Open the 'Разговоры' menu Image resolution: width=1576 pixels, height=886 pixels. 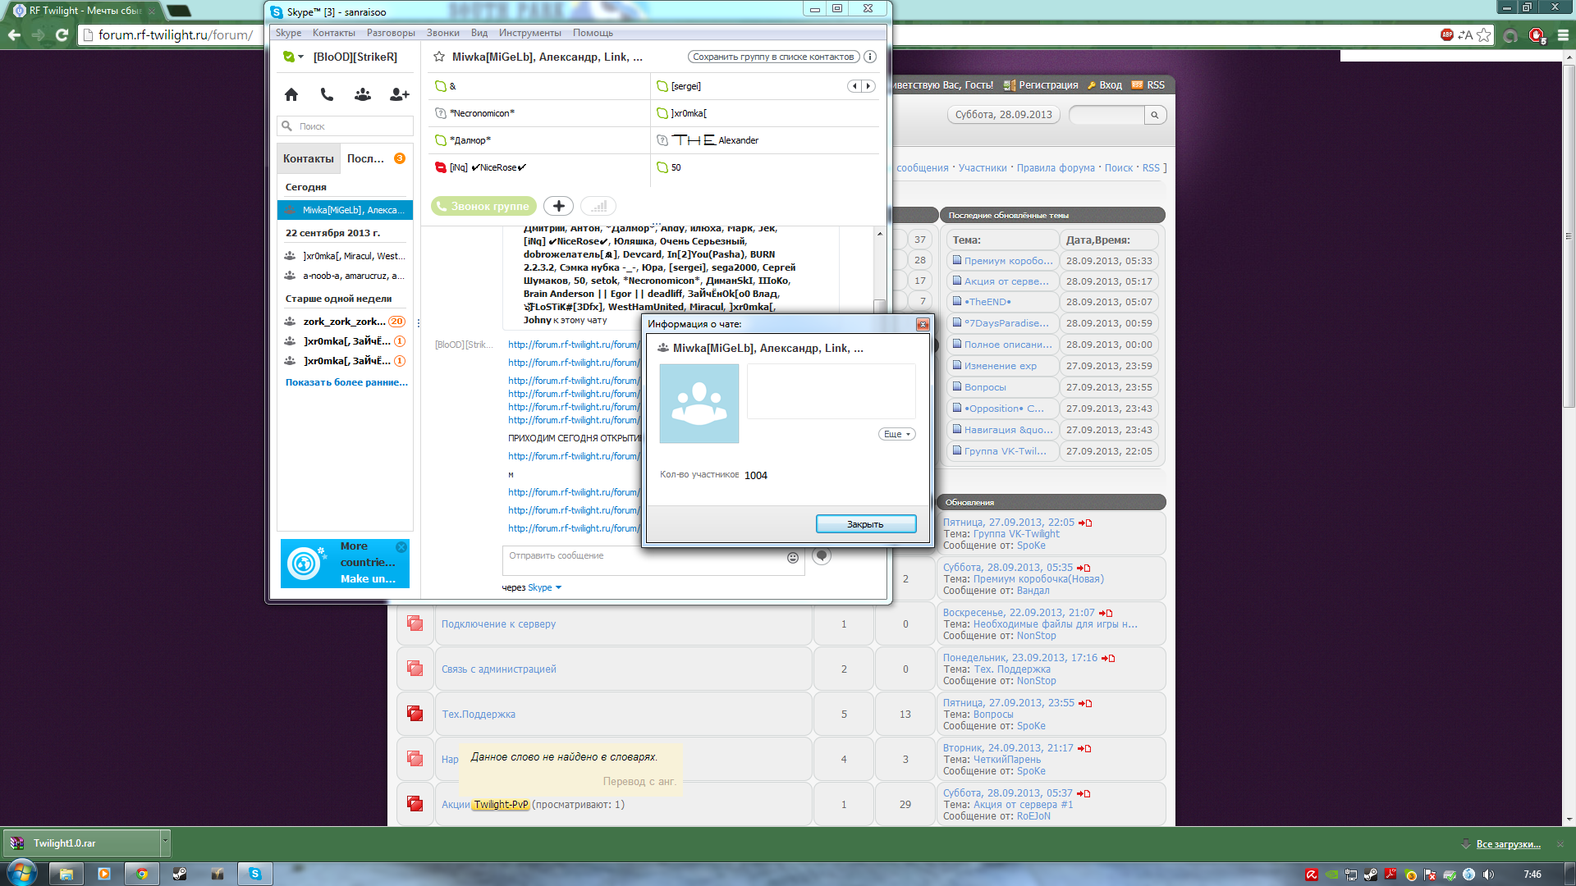pos(391,33)
